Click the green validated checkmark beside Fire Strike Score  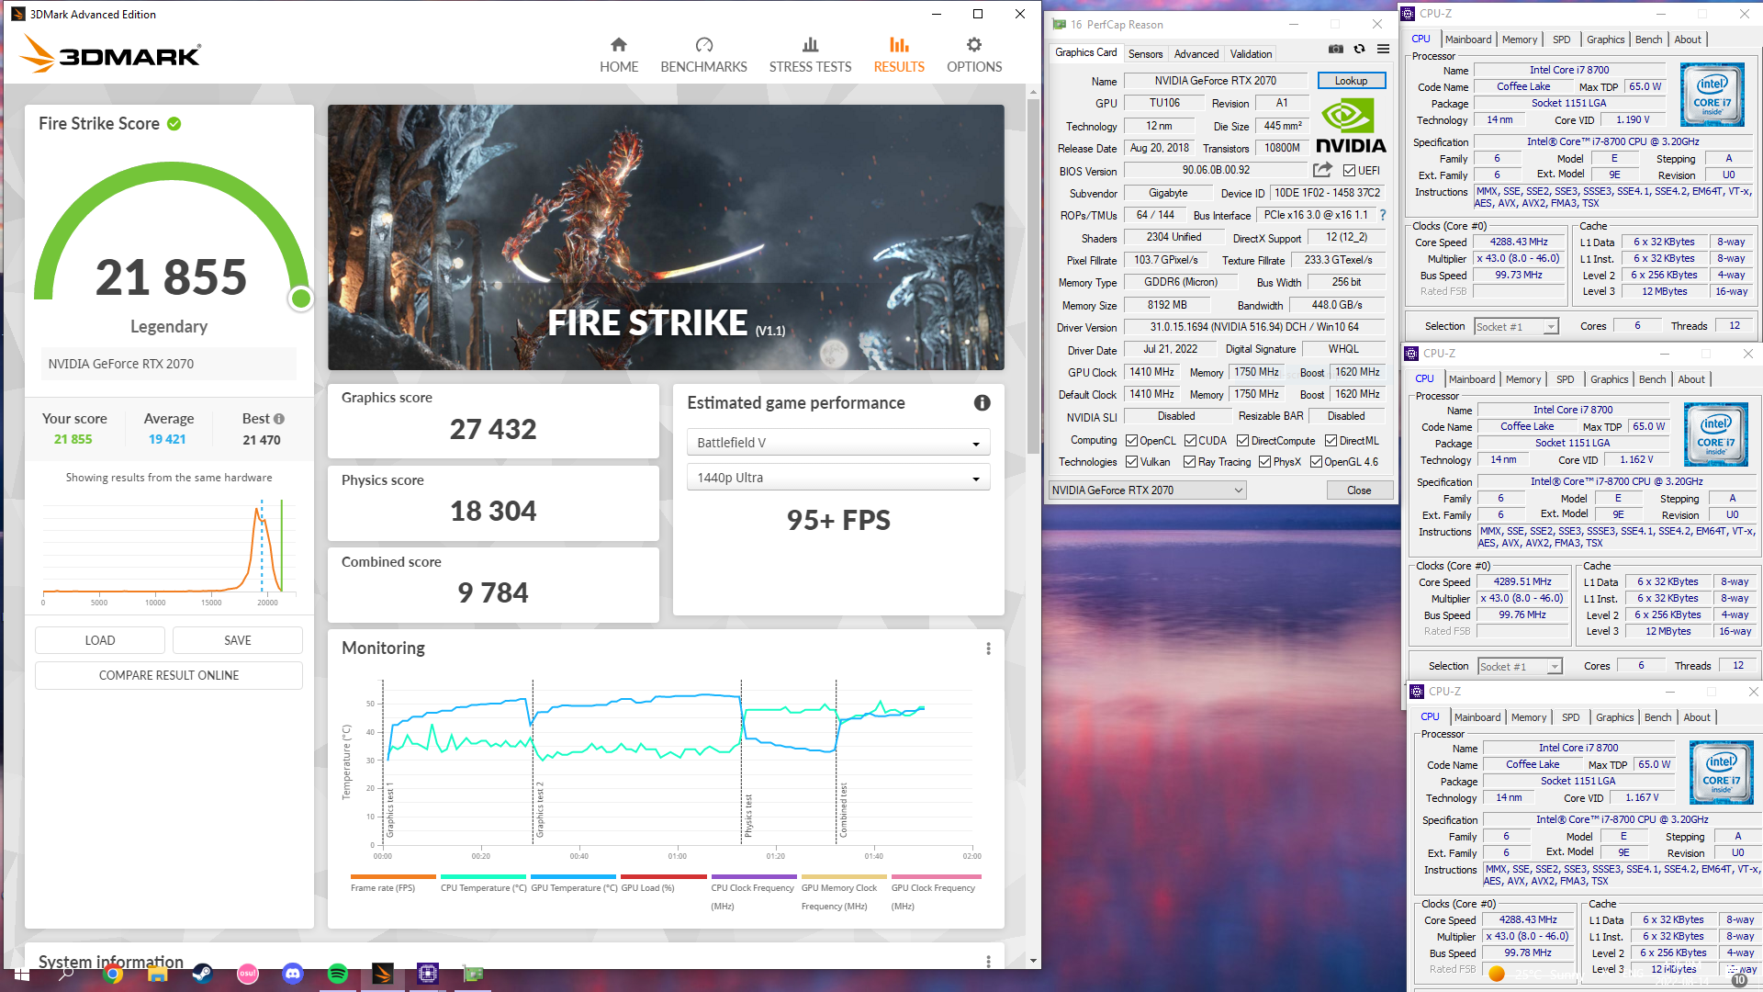click(174, 123)
